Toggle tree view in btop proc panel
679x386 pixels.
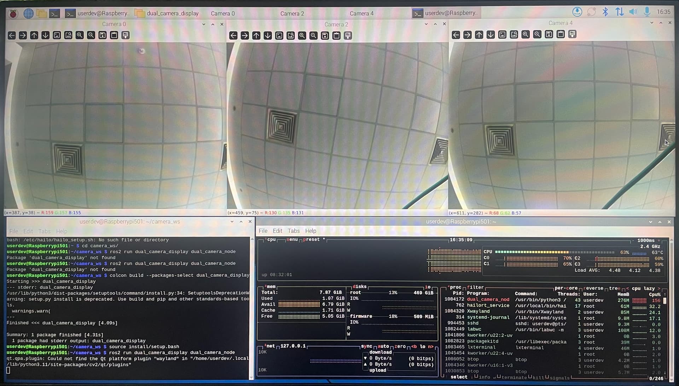point(615,288)
